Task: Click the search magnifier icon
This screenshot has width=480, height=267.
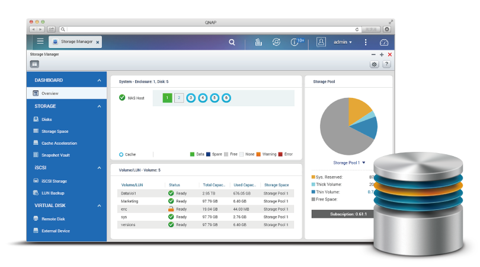Action: [232, 42]
